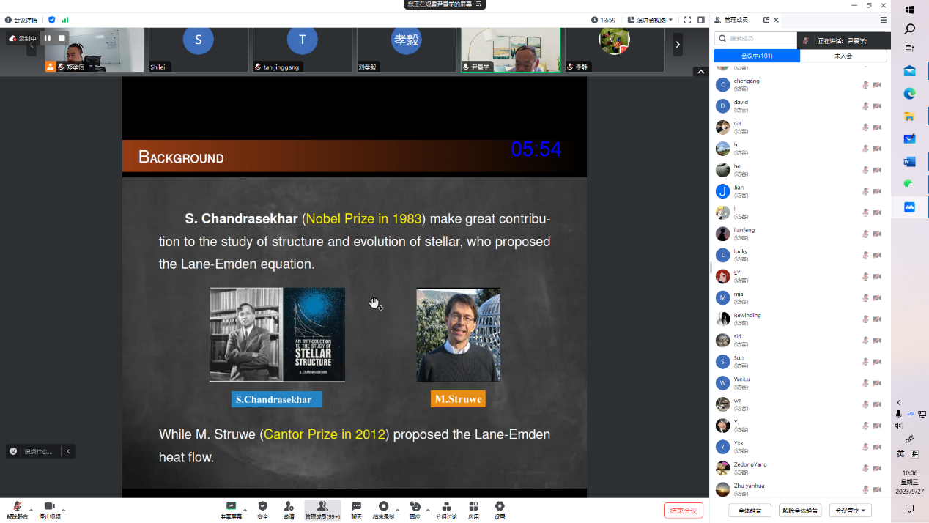Unmute microphone (解除静音) in bottom toolbar
The image size is (929, 523).
click(x=17, y=509)
